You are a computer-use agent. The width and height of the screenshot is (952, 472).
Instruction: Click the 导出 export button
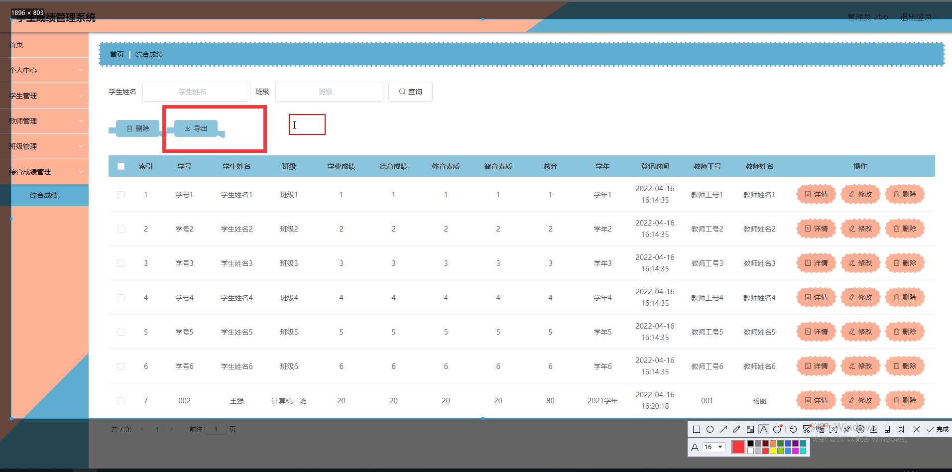[x=196, y=128]
